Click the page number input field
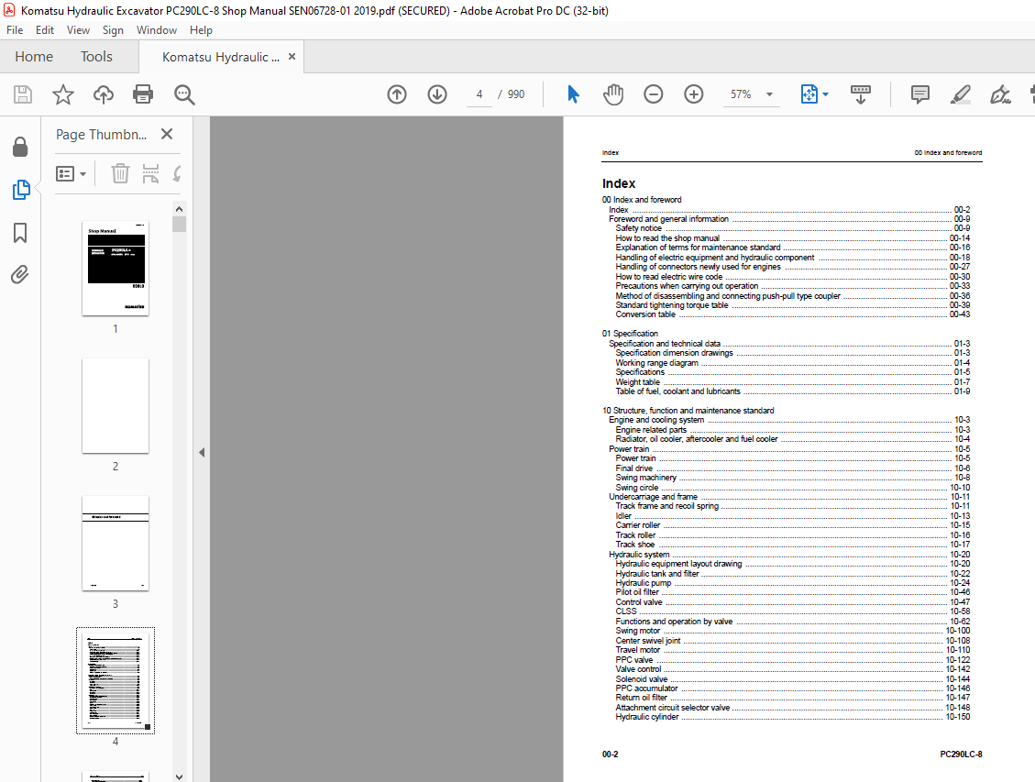The width and height of the screenshot is (1035, 782). click(479, 94)
